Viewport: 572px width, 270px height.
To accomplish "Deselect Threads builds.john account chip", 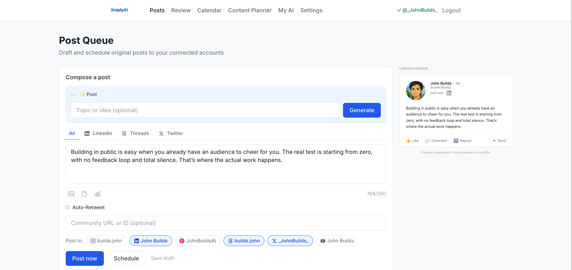I will coord(244,241).
